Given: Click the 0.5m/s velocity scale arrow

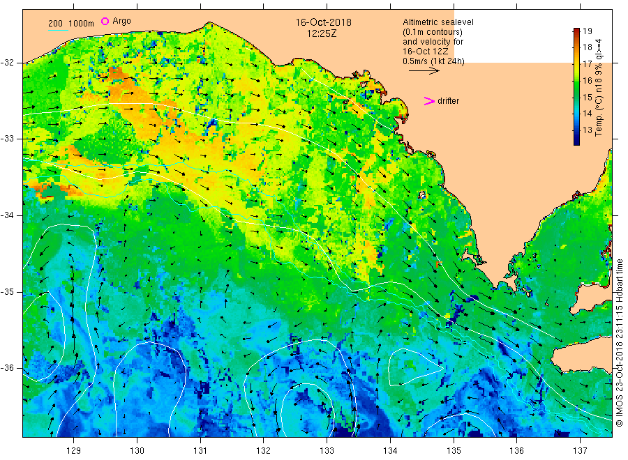Looking at the screenshot, I should 424,71.
